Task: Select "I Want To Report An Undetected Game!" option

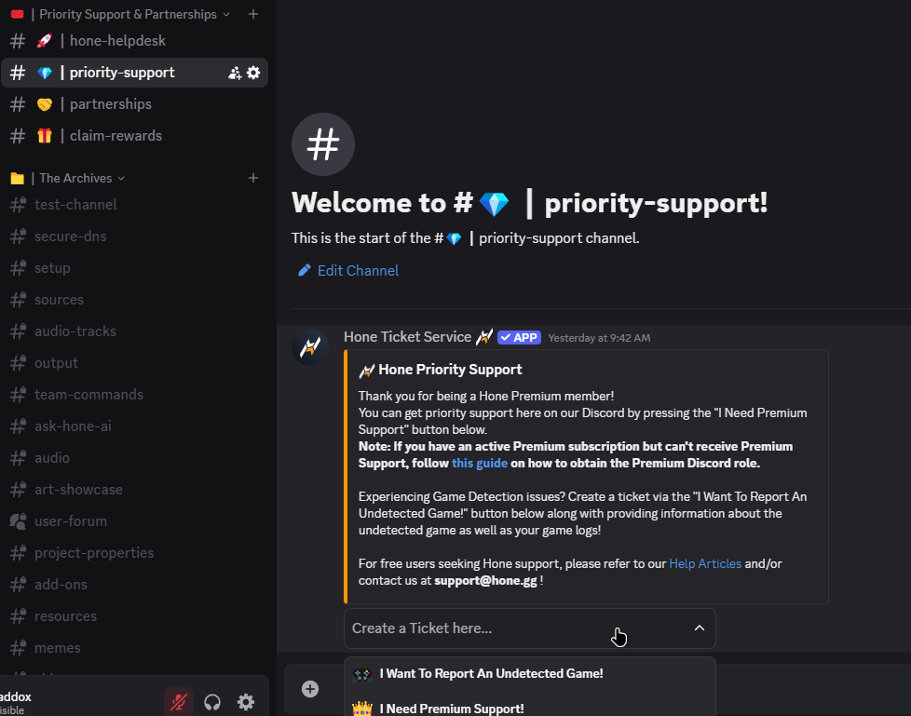Action: click(x=491, y=673)
